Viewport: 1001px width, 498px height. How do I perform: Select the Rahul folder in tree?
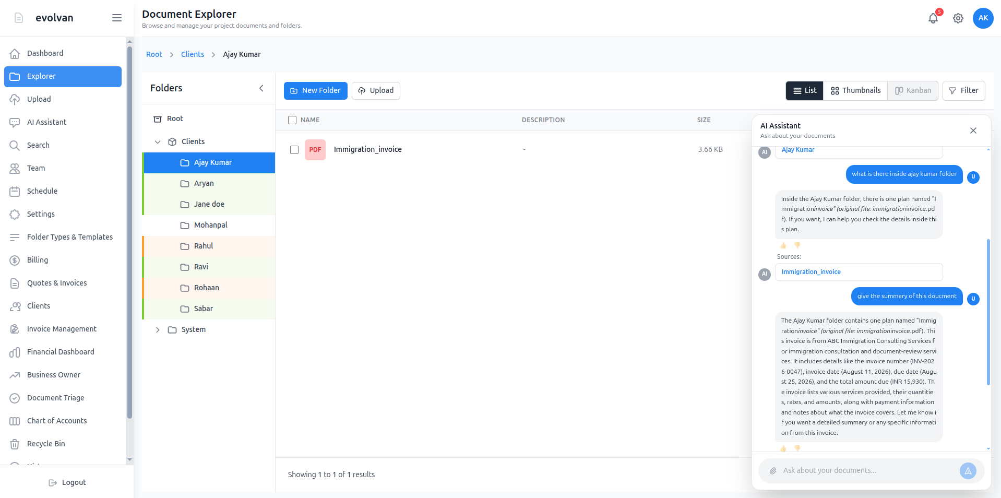tap(209, 246)
